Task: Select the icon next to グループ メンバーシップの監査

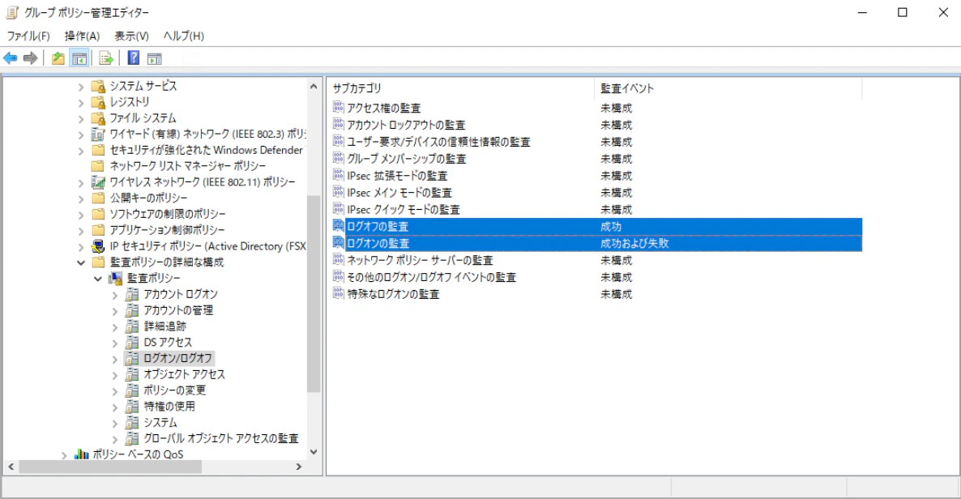Action: pos(339,158)
